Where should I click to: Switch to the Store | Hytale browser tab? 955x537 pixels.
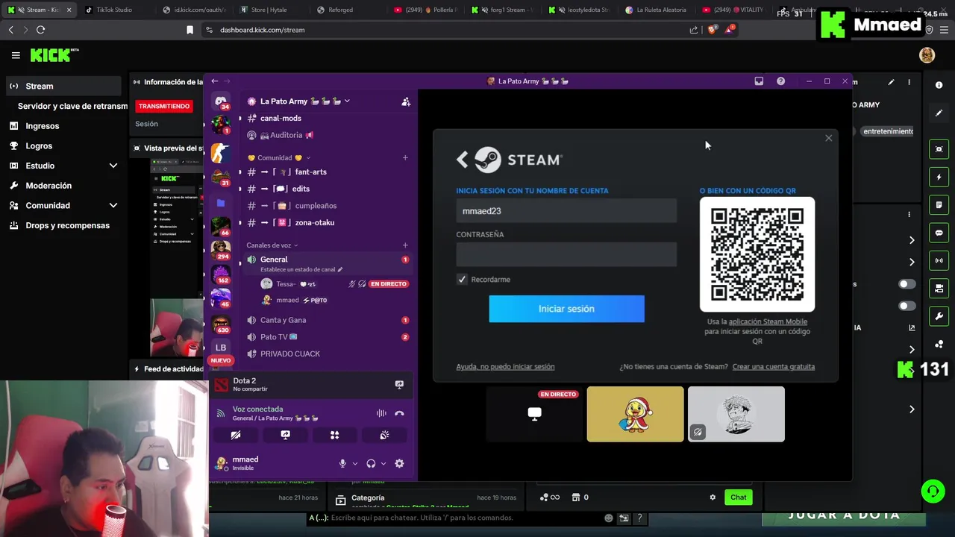[x=270, y=10]
